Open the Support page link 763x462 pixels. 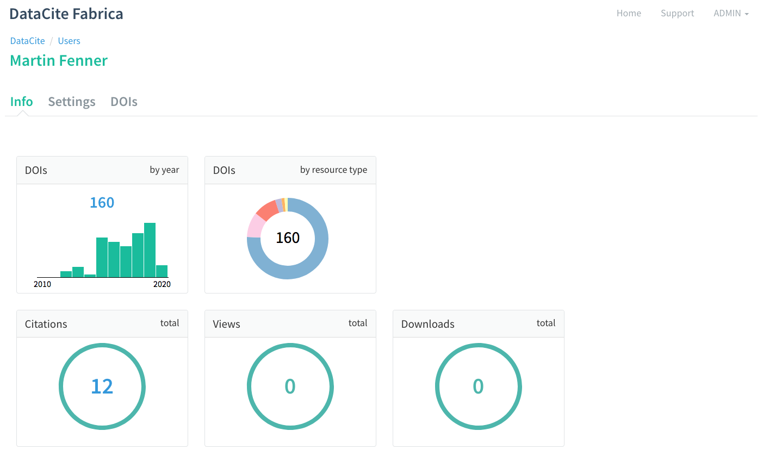coord(677,13)
